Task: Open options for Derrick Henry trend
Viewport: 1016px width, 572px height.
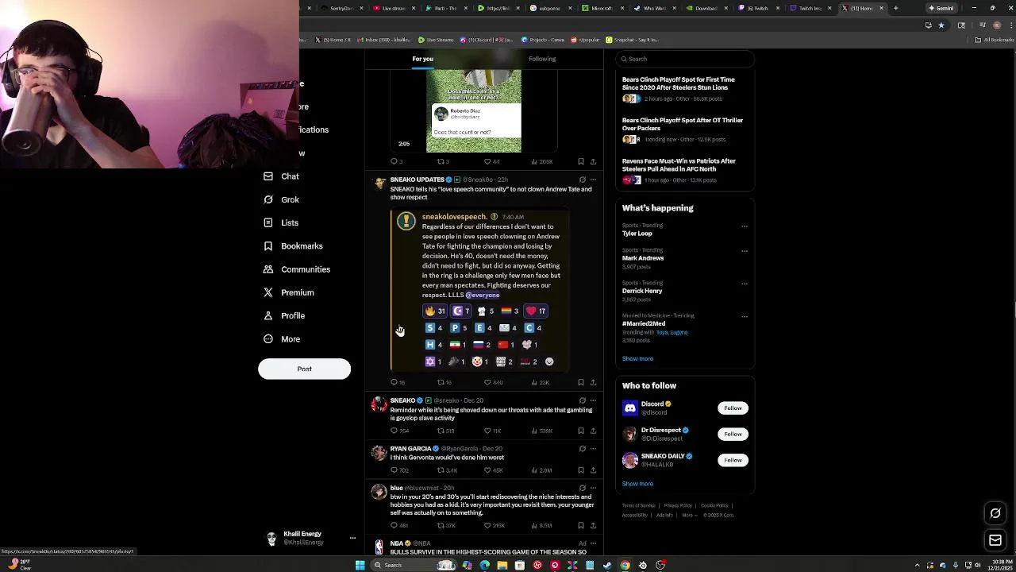Action: [x=745, y=284]
